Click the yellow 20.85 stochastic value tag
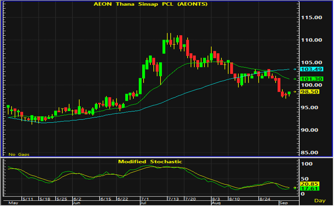Image resolution: width=334 pixels, height=206 pixels. pos(310,184)
